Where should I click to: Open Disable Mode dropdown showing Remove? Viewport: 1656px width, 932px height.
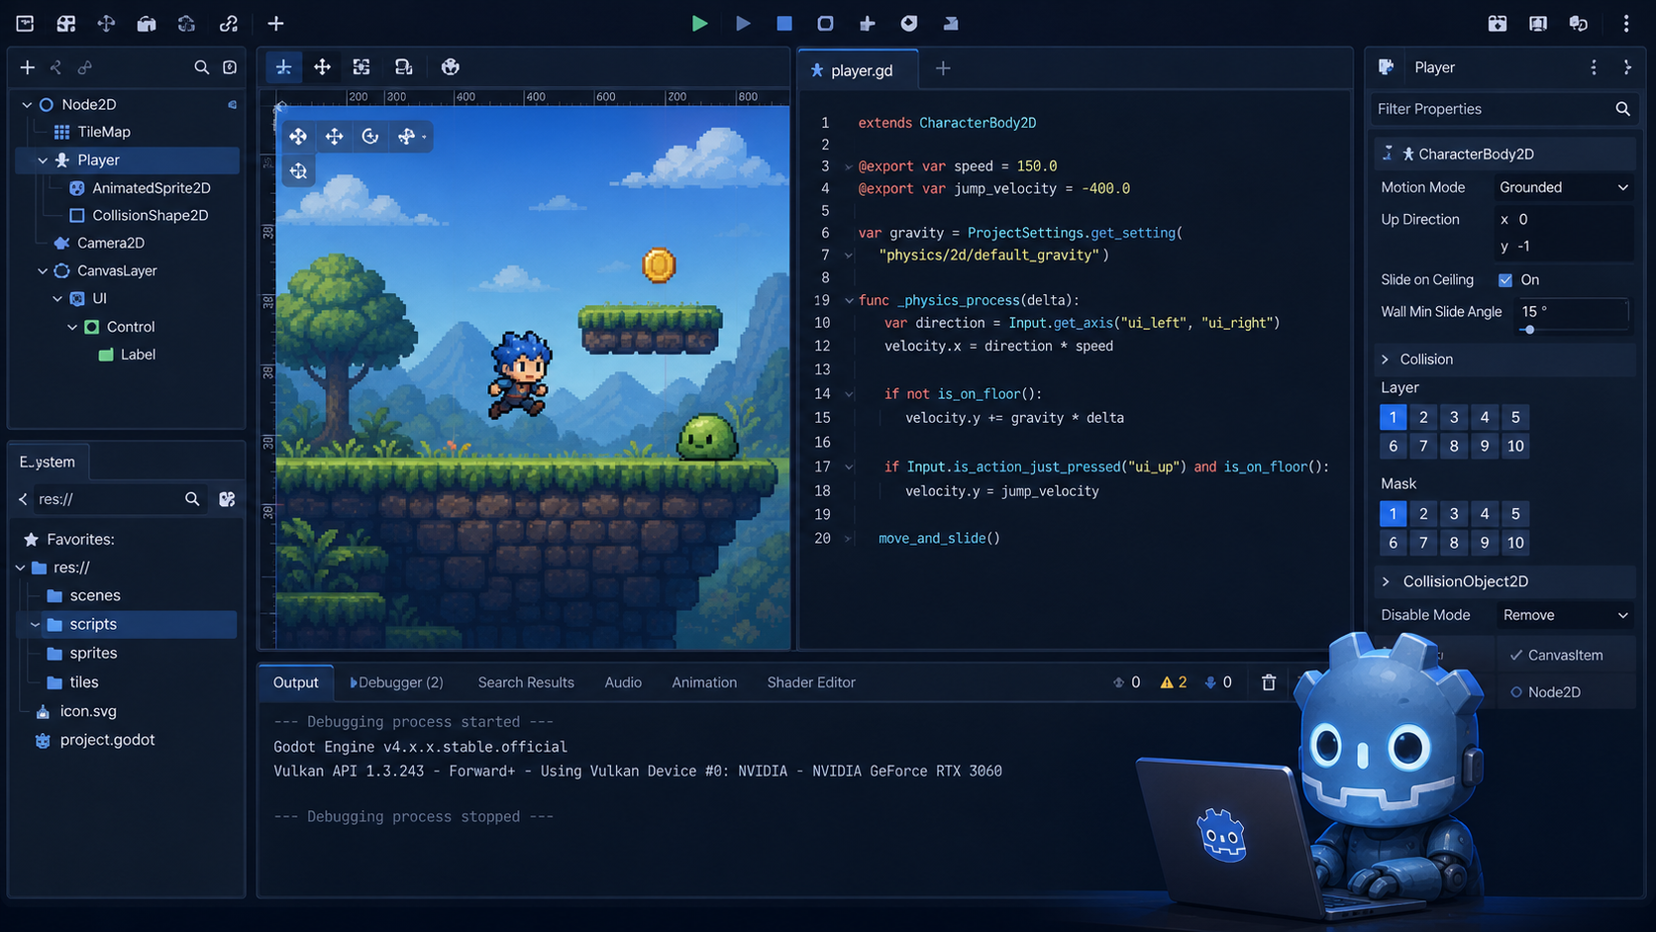(x=1565, y=615)
